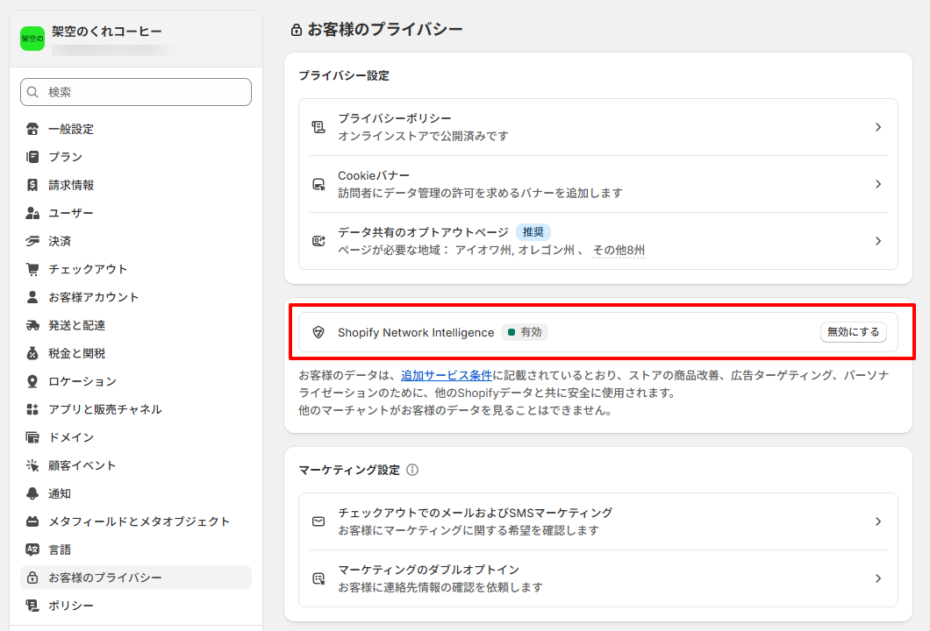This screenshot has width=930, height=631.
Task: Click the truck icon for shipping settings
Action: (x=32, y=325)
